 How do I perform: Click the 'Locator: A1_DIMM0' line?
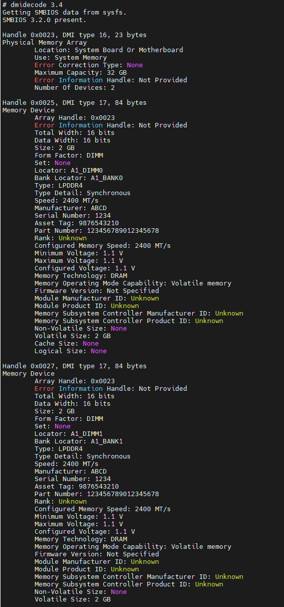pyautogui.click(x=68, y=171)
